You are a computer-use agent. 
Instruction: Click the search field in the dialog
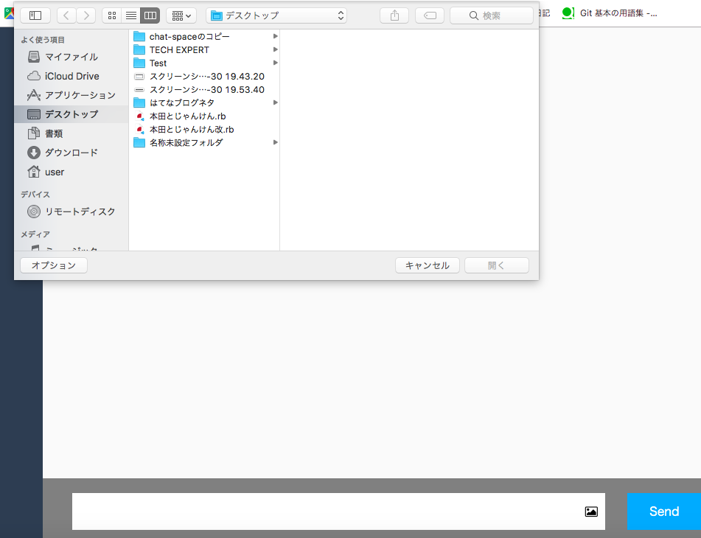pyautogui.click(x=491, y=14)
